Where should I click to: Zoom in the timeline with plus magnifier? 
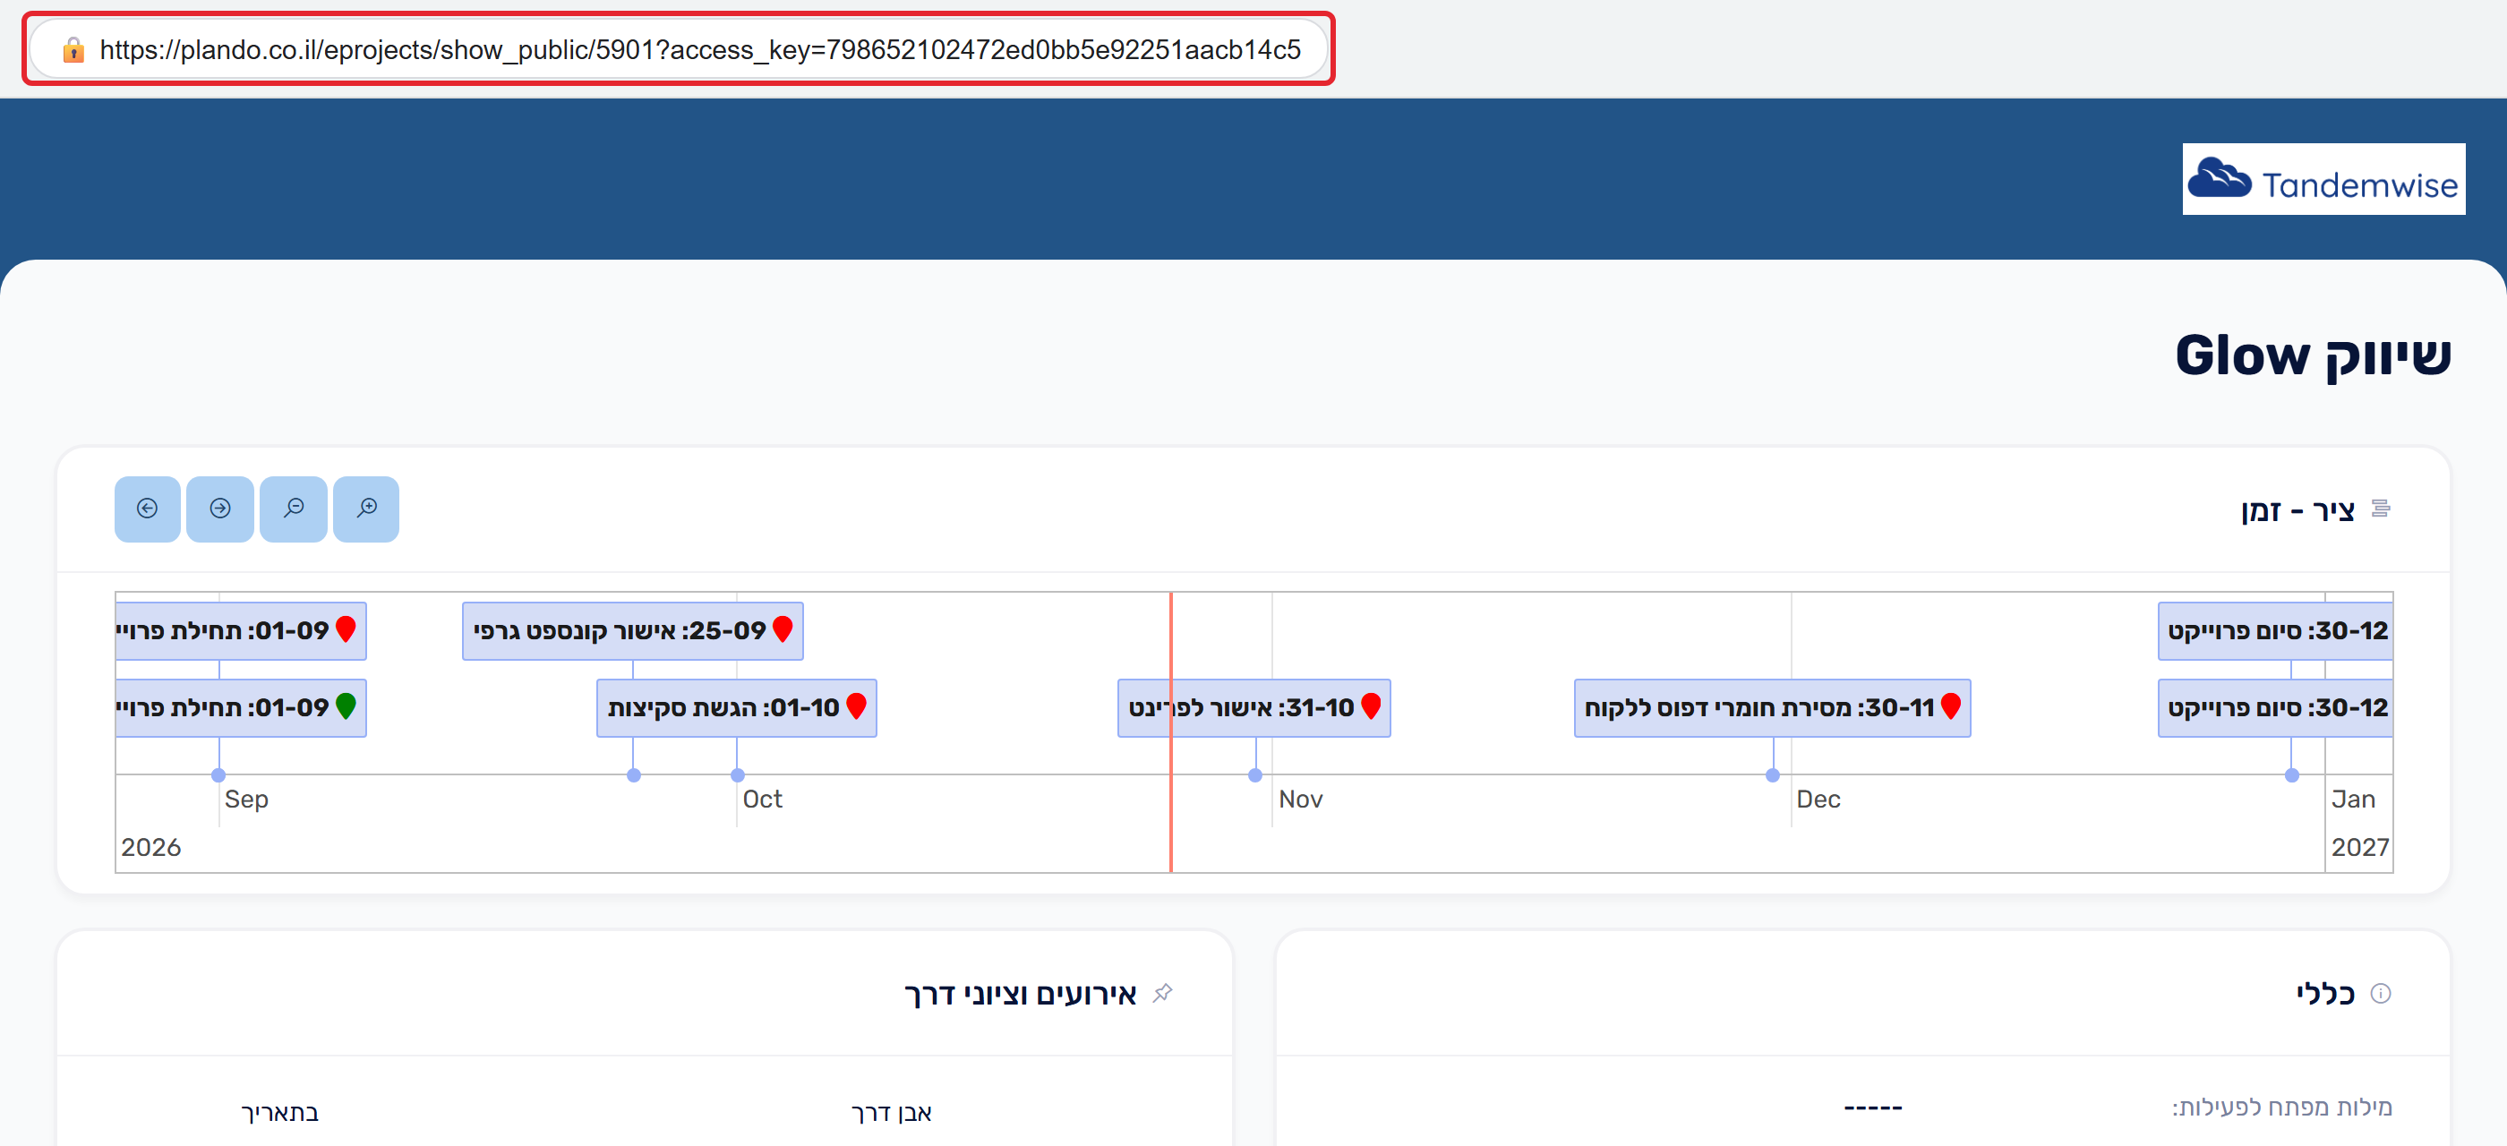pos(366,509)
